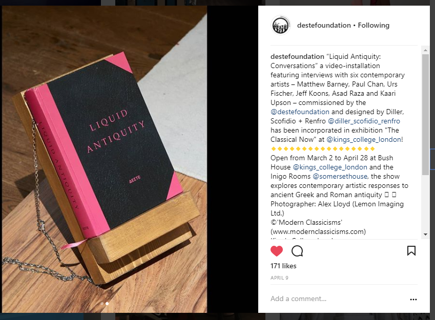Unlike the post via the red heart icon
This screenshot has width=435, height=320.
[x=276, y=251]
